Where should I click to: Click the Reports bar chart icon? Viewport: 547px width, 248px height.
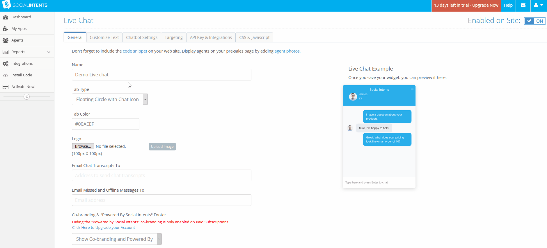pos(6,52)
